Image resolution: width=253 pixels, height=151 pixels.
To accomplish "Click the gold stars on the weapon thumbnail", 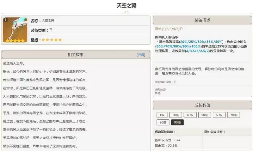I will pyautogui.click(x=14, y=41).
